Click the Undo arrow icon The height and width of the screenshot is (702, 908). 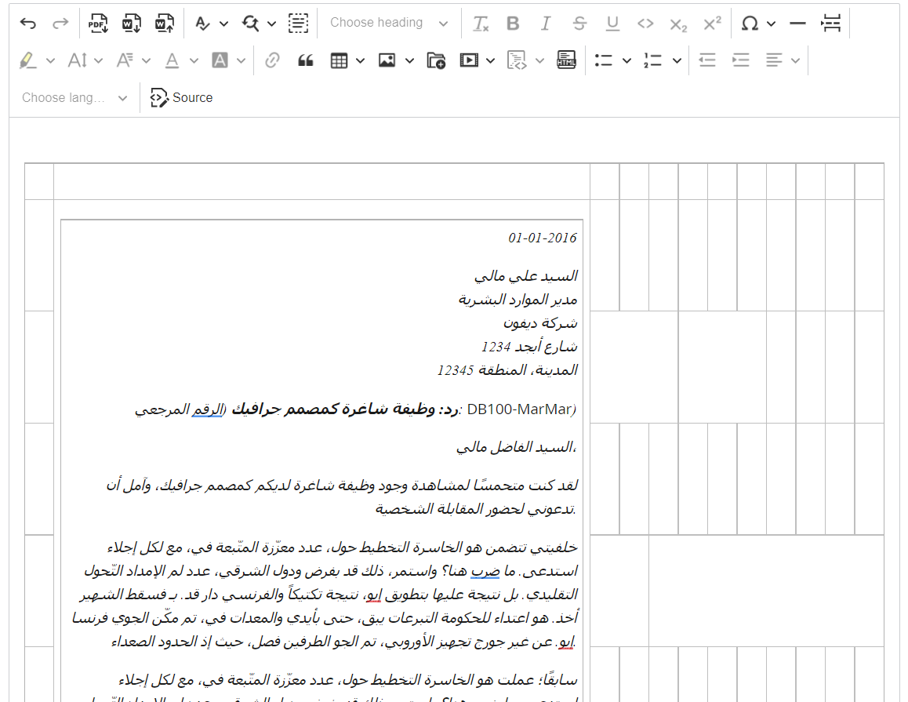pos(28,24)
